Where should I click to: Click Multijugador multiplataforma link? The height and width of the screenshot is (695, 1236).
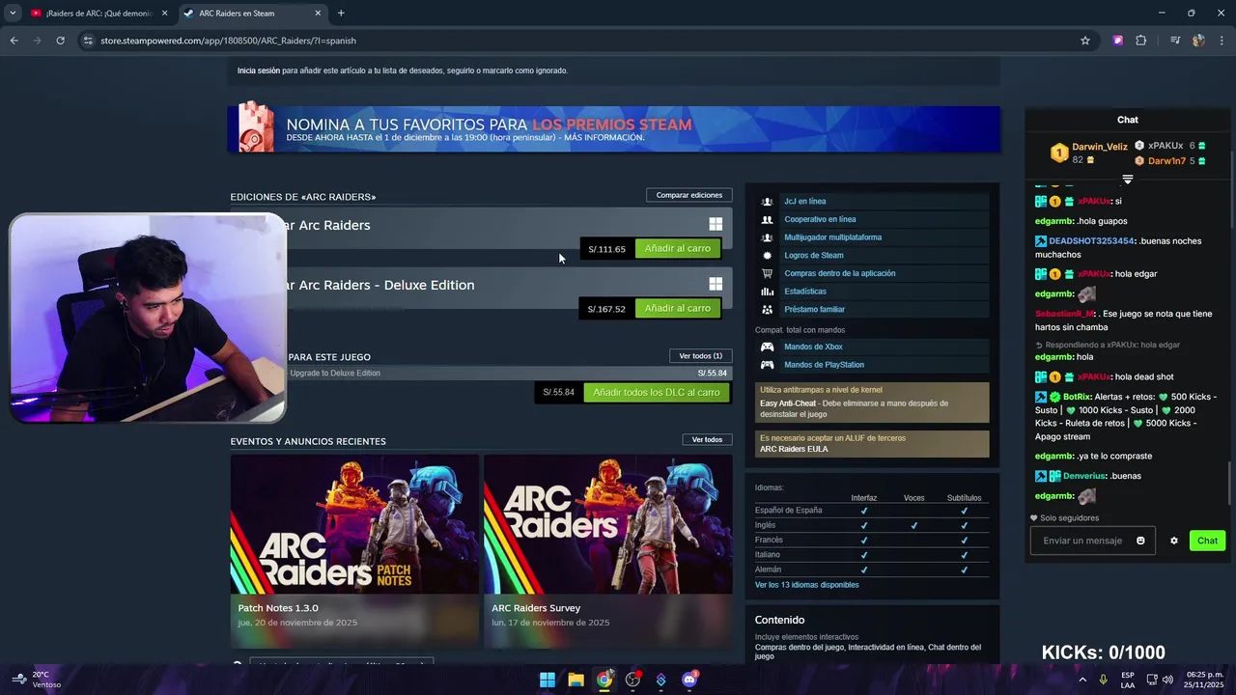tap(832, 237)
